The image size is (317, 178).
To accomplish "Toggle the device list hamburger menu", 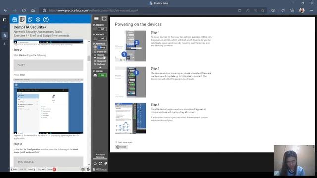I will click(x=96, y=19).
